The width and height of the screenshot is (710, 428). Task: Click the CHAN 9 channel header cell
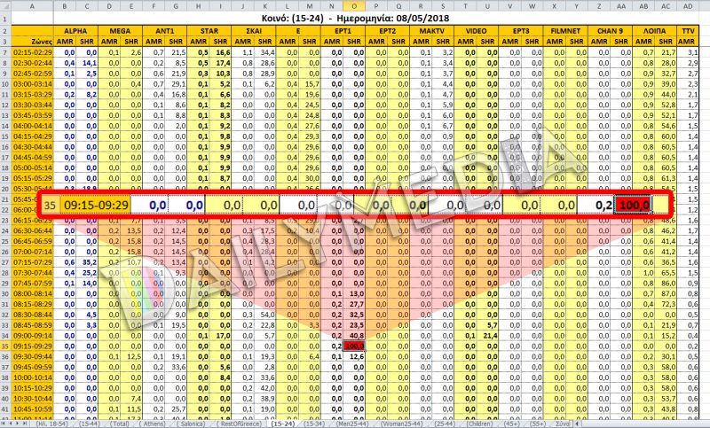coord(610,31)
